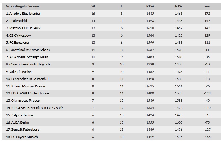Open Crvena Zvezda mts Belgrade
The image size is (224, 142).
pos(30,64)
